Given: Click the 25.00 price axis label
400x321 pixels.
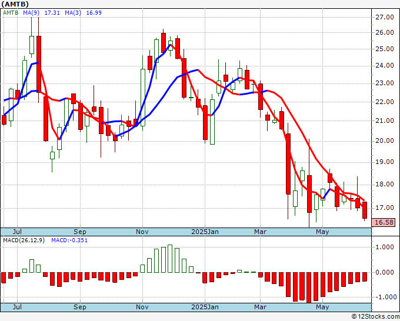Looking at the screenshot, I should (385, 49).
